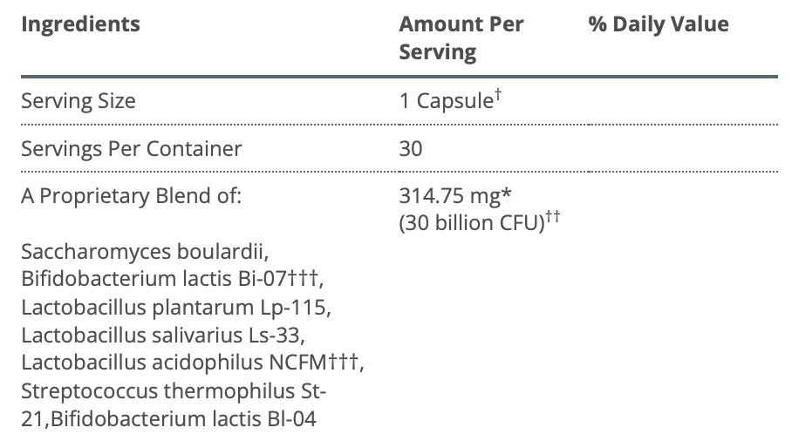Viewport: 792px width, 441px height.
Task: Click the Ingredients column header
Action: coord(80,24)
